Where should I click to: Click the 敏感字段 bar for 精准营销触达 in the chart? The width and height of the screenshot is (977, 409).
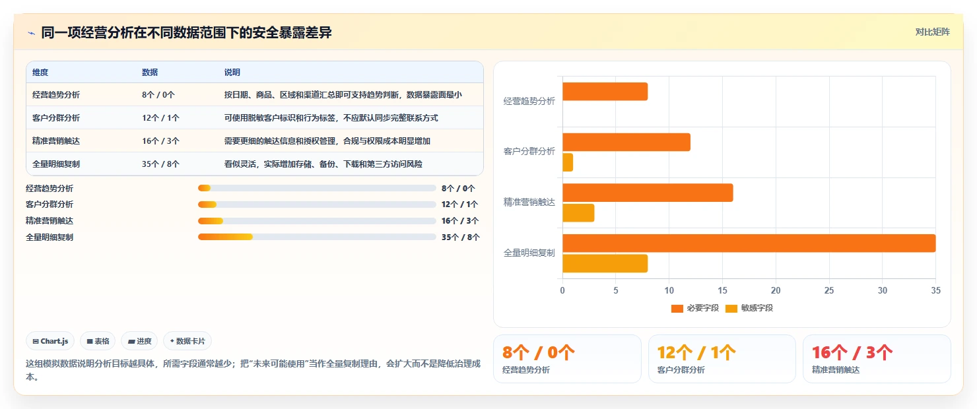578,213
